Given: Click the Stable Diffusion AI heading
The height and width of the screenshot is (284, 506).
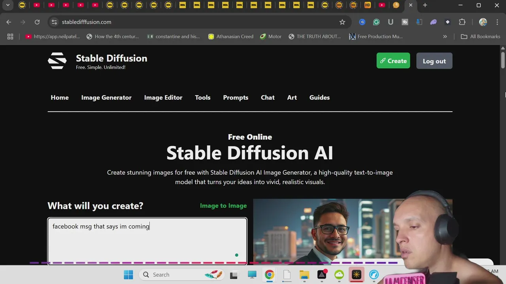Looking at the screenshot, I should [250, 153].
